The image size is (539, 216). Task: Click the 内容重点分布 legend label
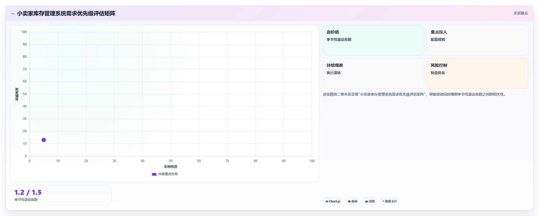coord(168,174)
